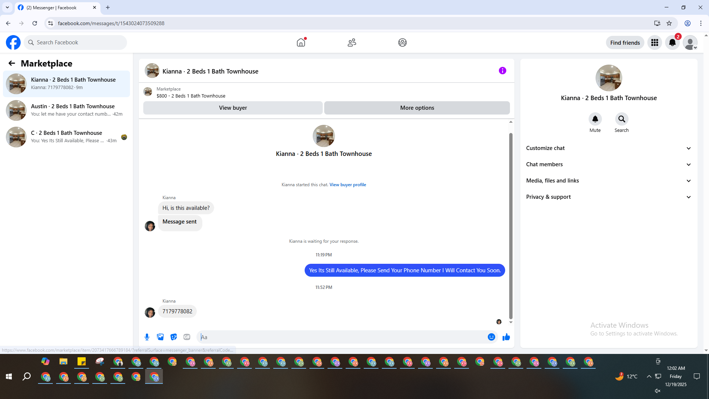Screen dimensions: 709x399
Task: Open the View buyer profile link
Action: [x=347, y=185]
